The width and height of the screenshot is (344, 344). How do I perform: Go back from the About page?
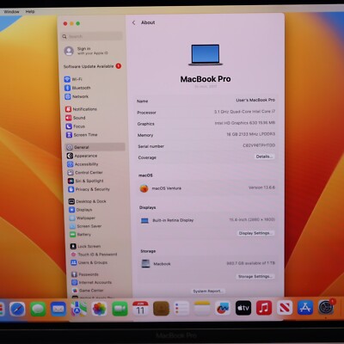(134, 22)
